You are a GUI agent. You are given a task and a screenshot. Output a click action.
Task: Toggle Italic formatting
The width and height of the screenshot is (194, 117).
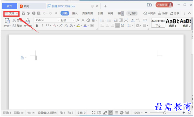click(x=42, y=25)
